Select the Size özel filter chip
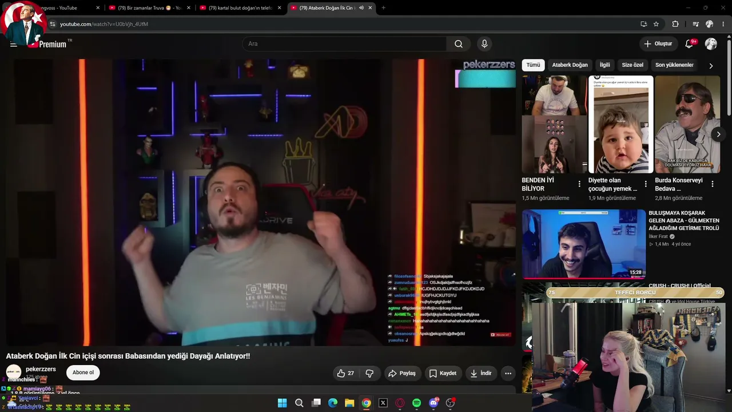Image resolution: width=732 pixels, height=412 pixels. (x=632, y=65)
